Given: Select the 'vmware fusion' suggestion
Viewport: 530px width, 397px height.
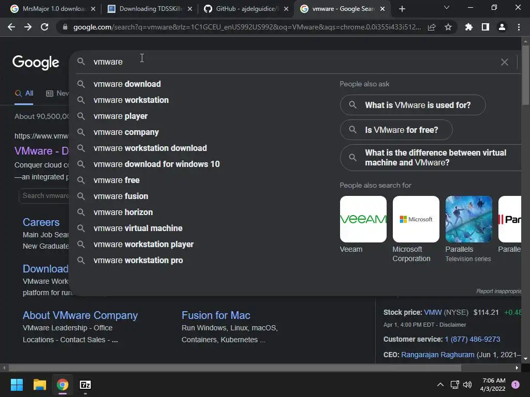Looking at the screenshot, I should pos(121,196).
